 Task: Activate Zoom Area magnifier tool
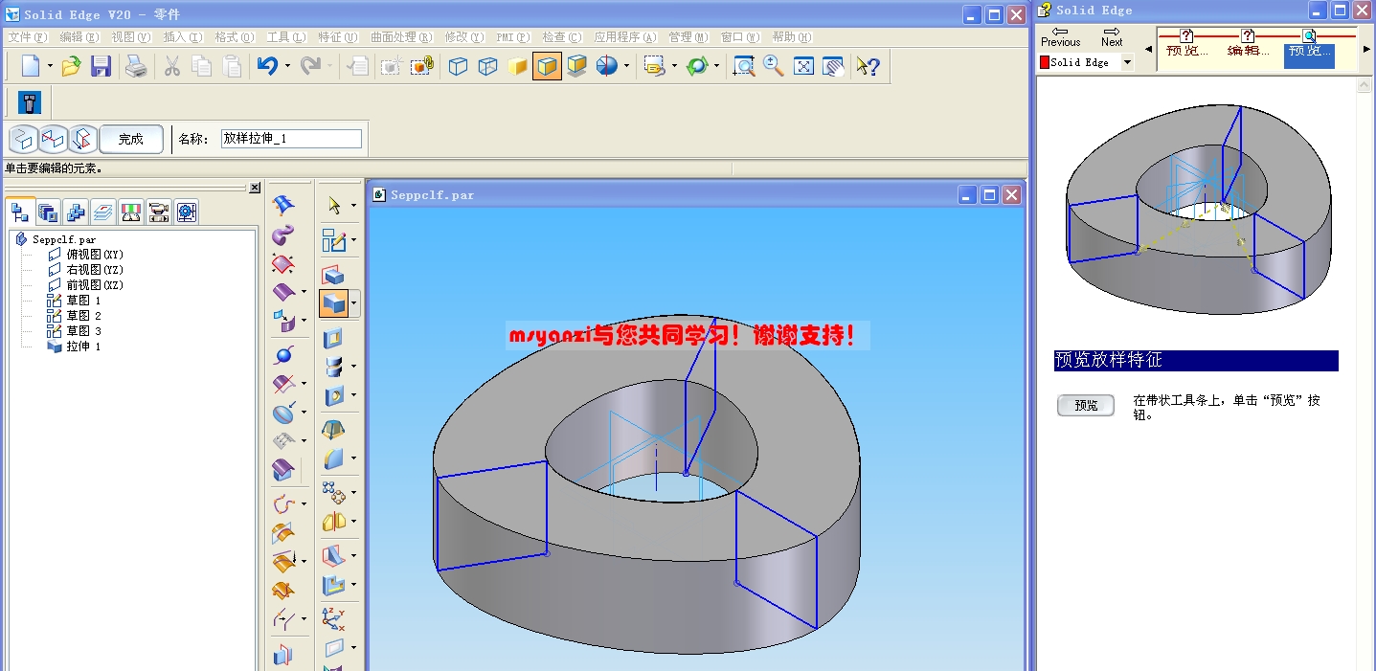click(743, 66)
